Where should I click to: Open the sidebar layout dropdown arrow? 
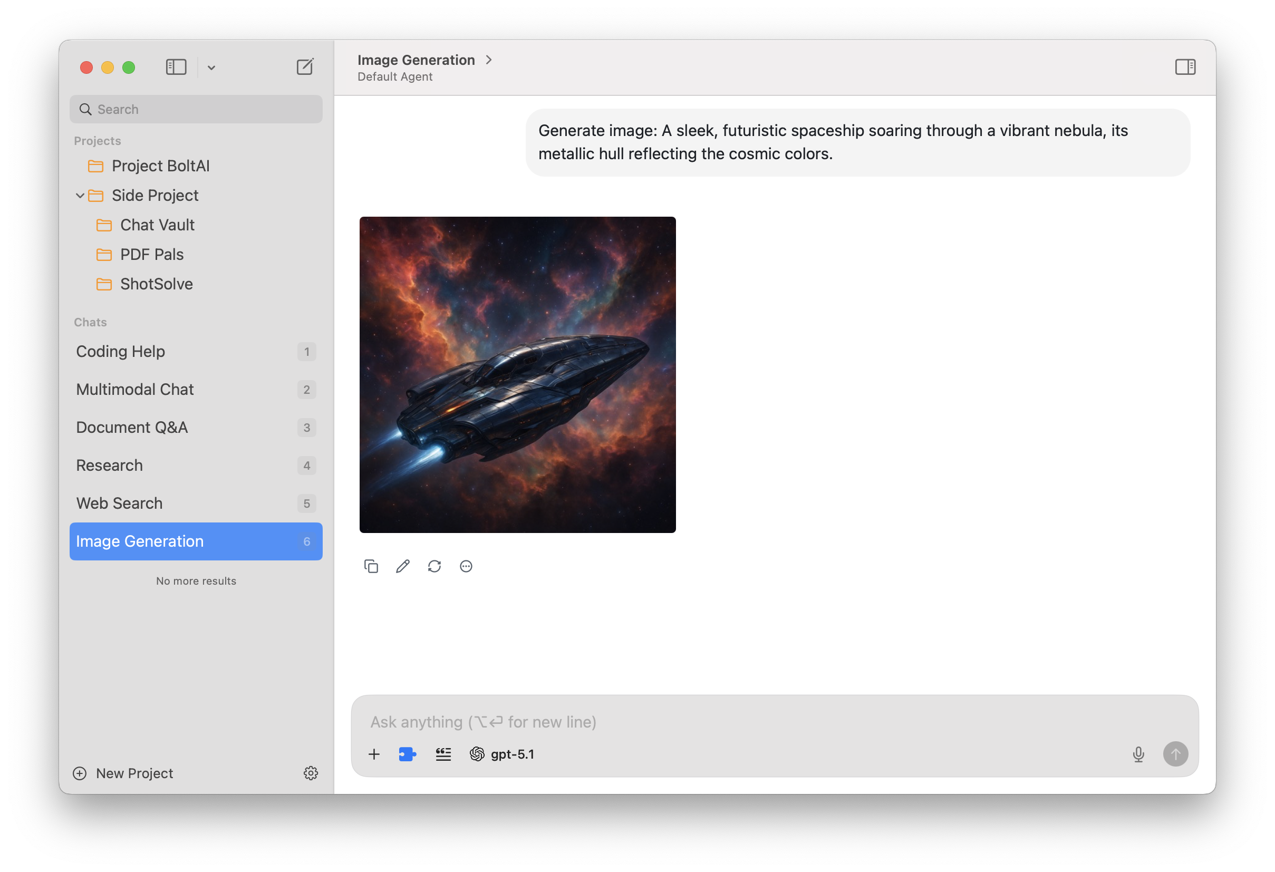point(211,67)
